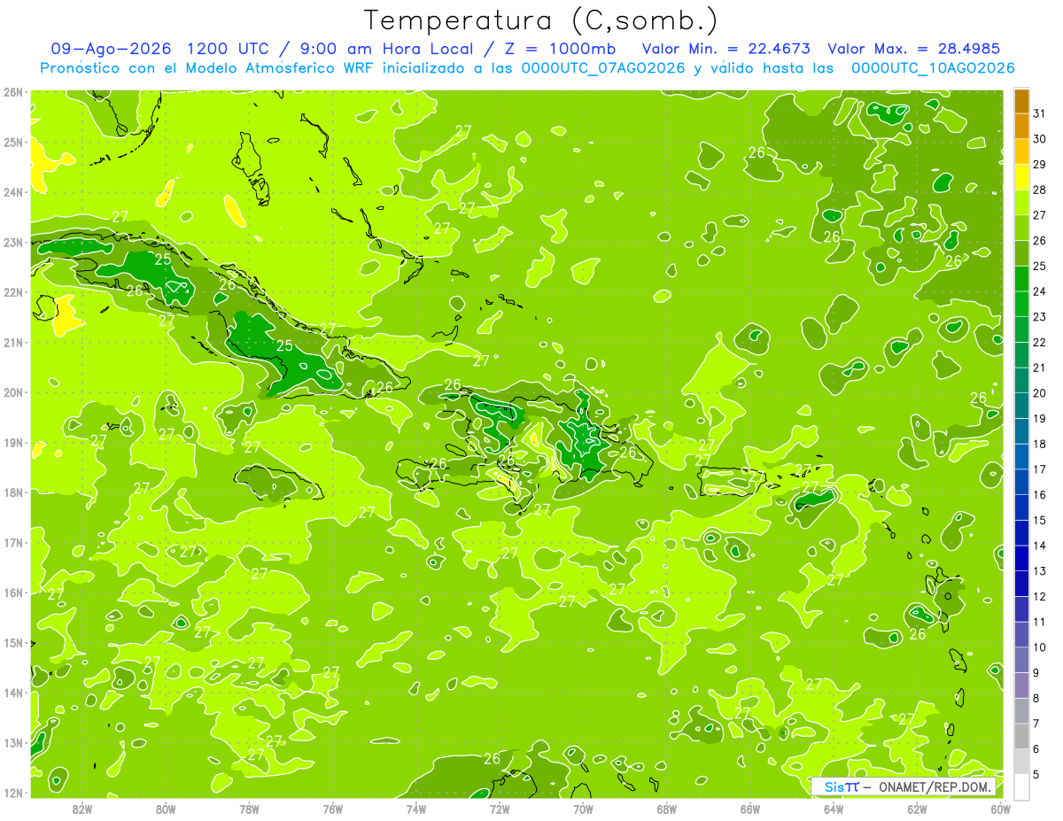The width and height of the screenshot is (1063, 821).
Task: Click the longitude label 62W
Action: click(x=917, y=809)
